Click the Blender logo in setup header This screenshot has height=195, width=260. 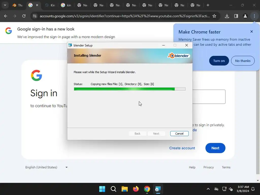(178, 56)
